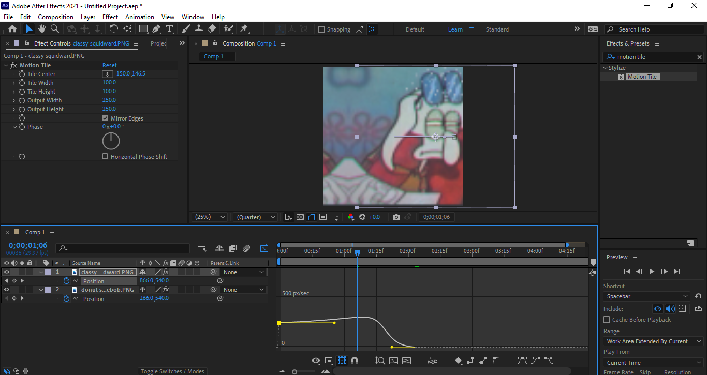Open the Composition menu
707x375 pixels.
(x=55, y=17)
